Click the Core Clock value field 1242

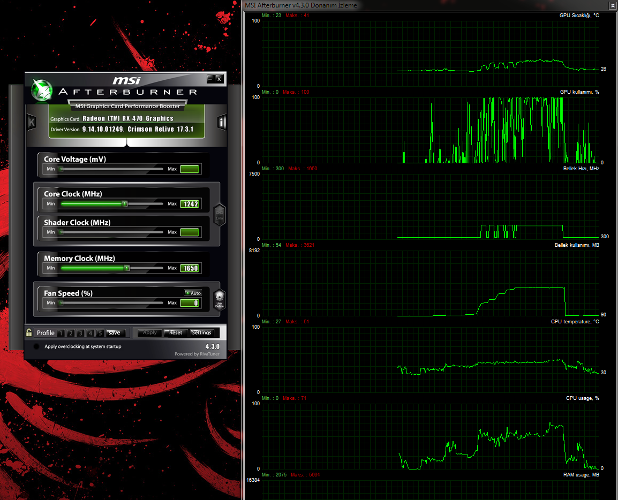pyautogui.click(x=190, y=204)
